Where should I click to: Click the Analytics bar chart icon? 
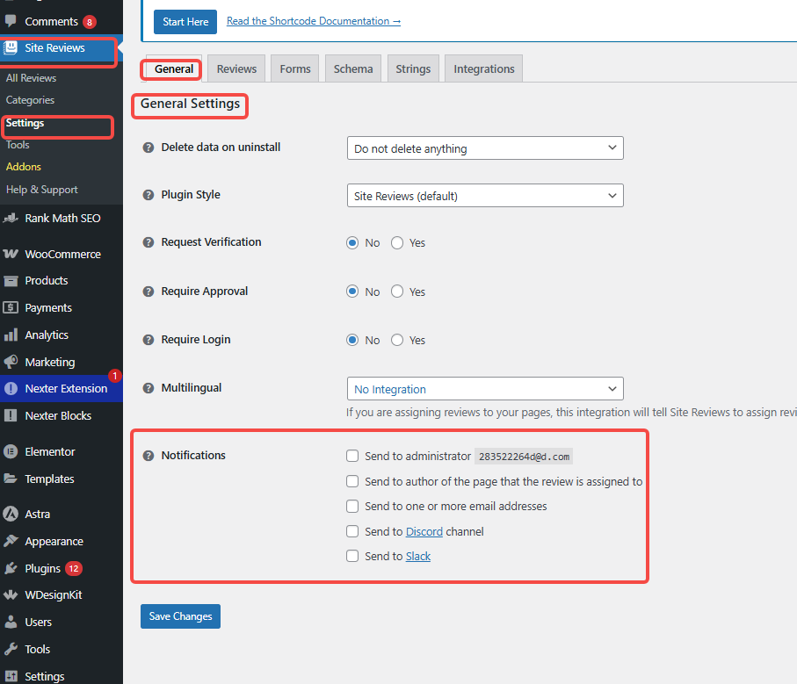click(11, 335)
